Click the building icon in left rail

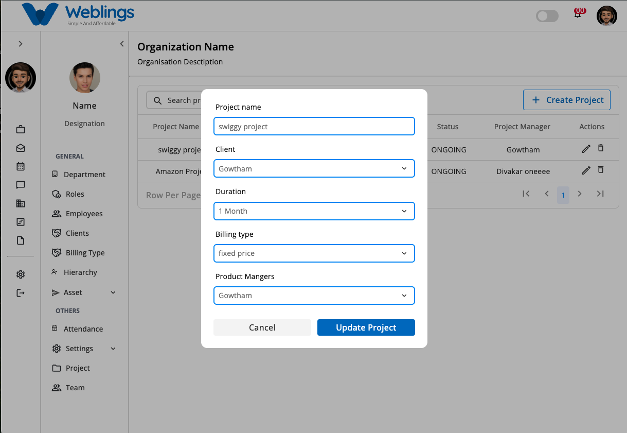(x=21, y=203)
